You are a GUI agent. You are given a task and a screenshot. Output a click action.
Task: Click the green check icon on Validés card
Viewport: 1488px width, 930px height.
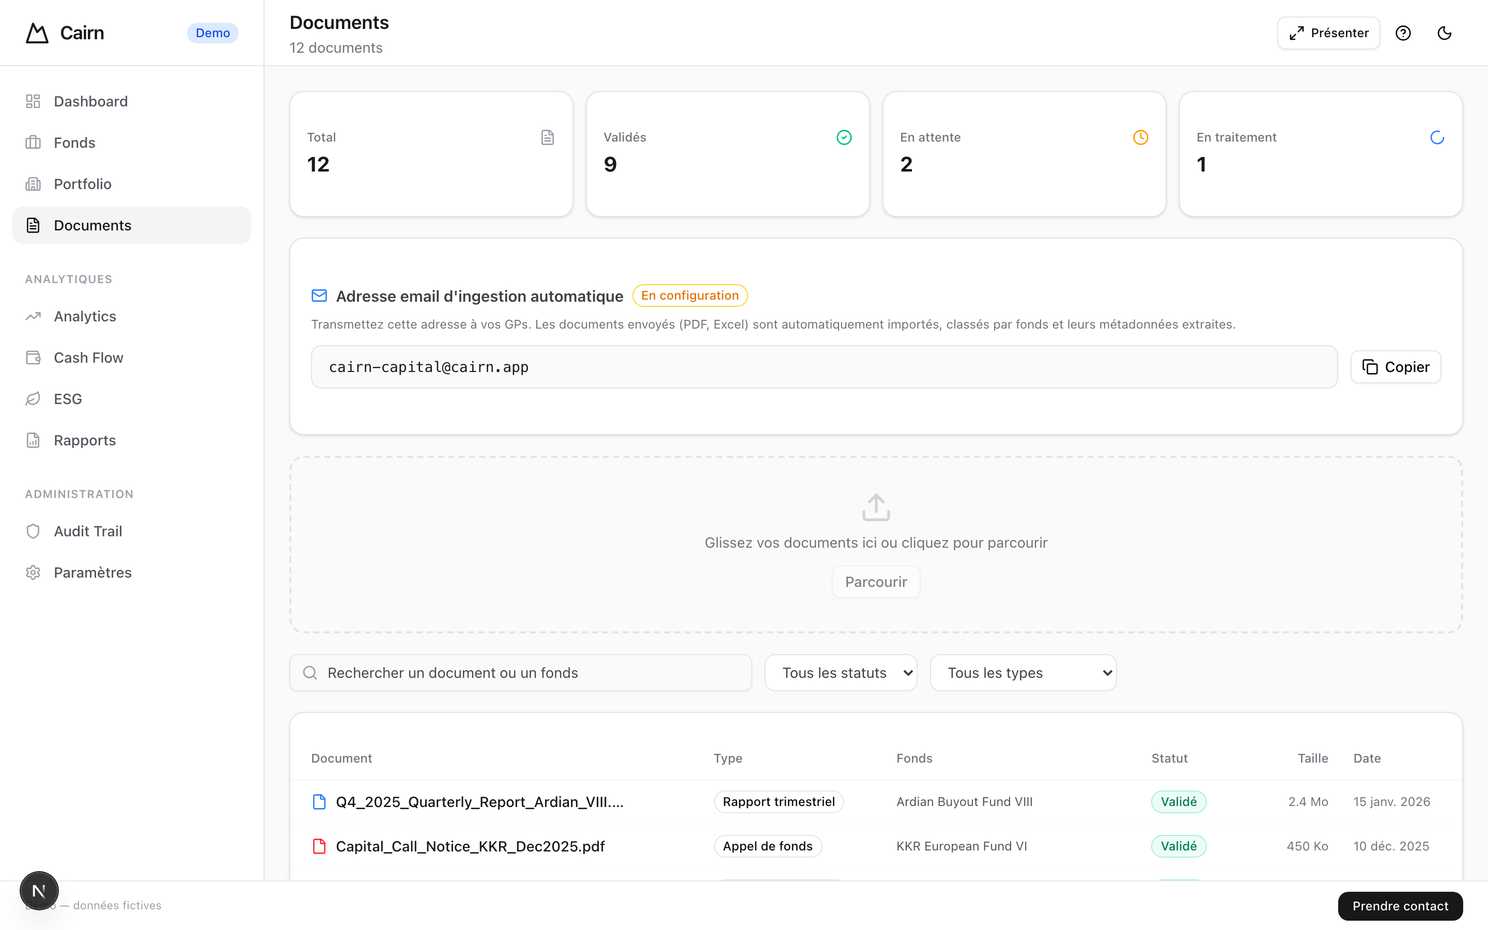[844, 137]
